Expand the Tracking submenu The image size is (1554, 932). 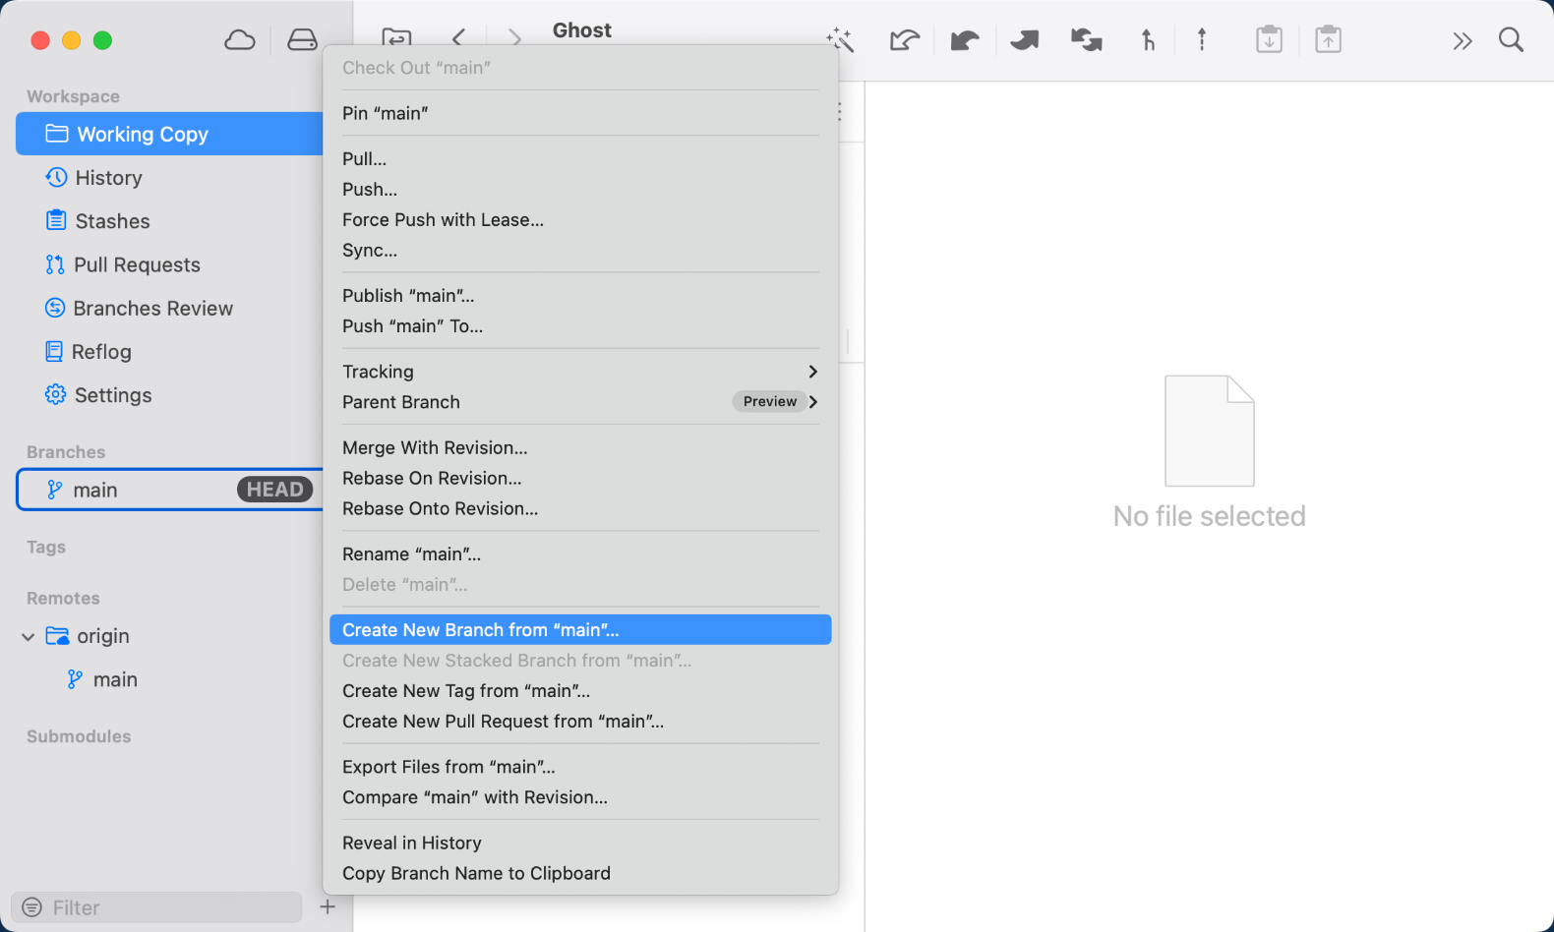point(579,372)
